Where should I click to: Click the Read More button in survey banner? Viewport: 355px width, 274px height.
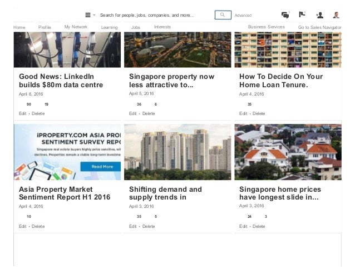click(101, 167)
